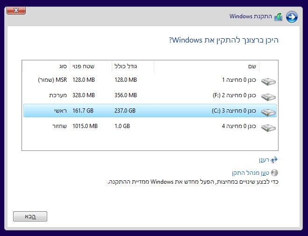Click the ראשי type cell
Image resolution: width=308 pixels, height=236 pixels.
coord(60,111)
